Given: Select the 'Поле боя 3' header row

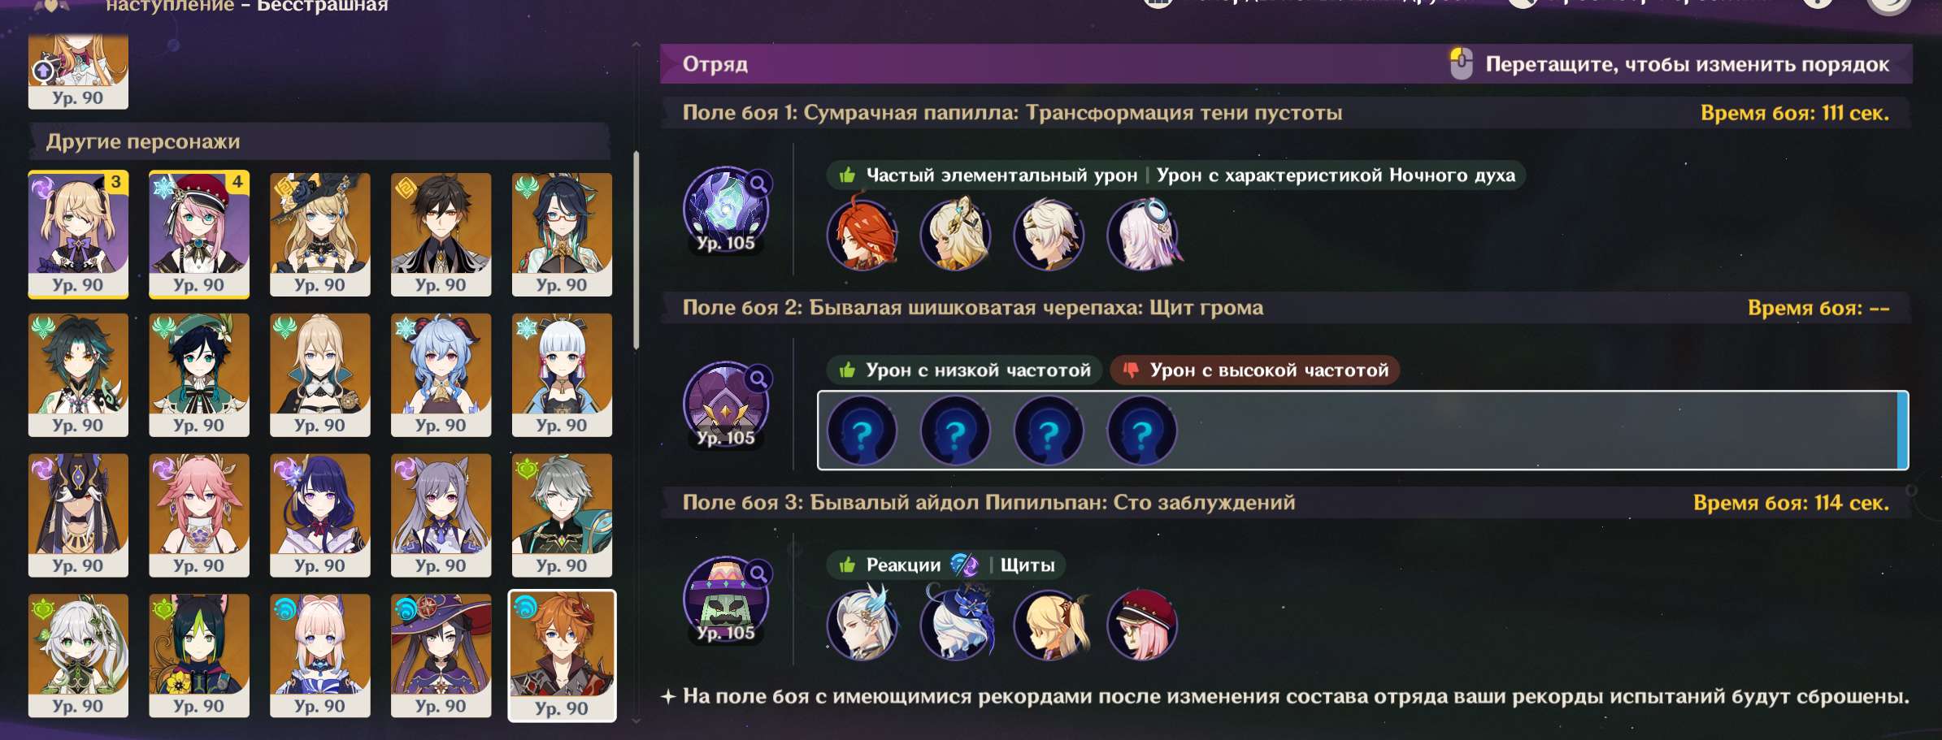Looking at the screenshot, I should (x=1286, y=503).
